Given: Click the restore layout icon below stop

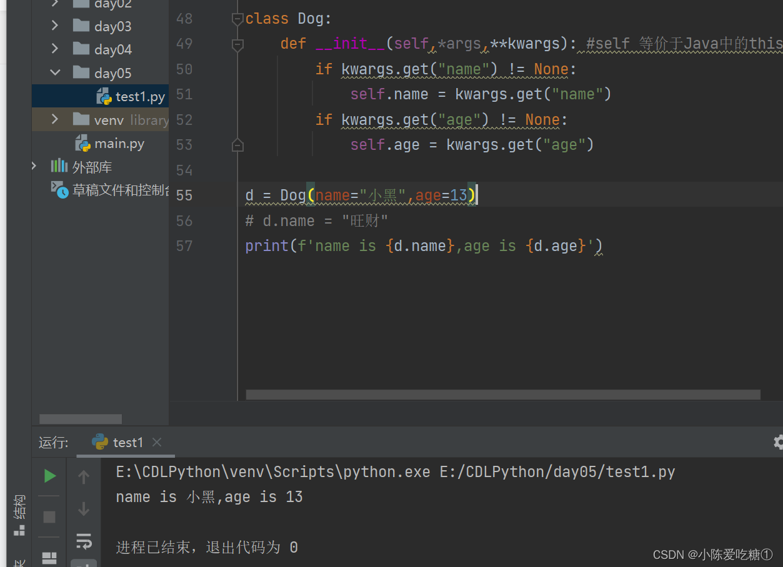Looking at the screenshot, I should 49,558.
